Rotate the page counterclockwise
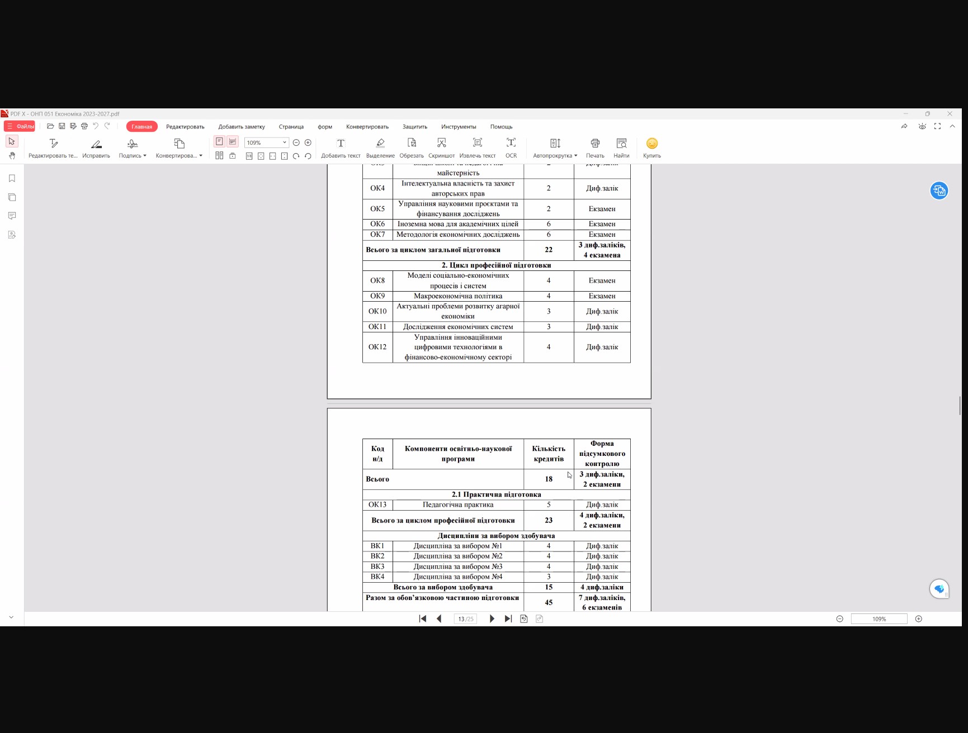Viewport: 968px width, 733px height. (308, 156)
